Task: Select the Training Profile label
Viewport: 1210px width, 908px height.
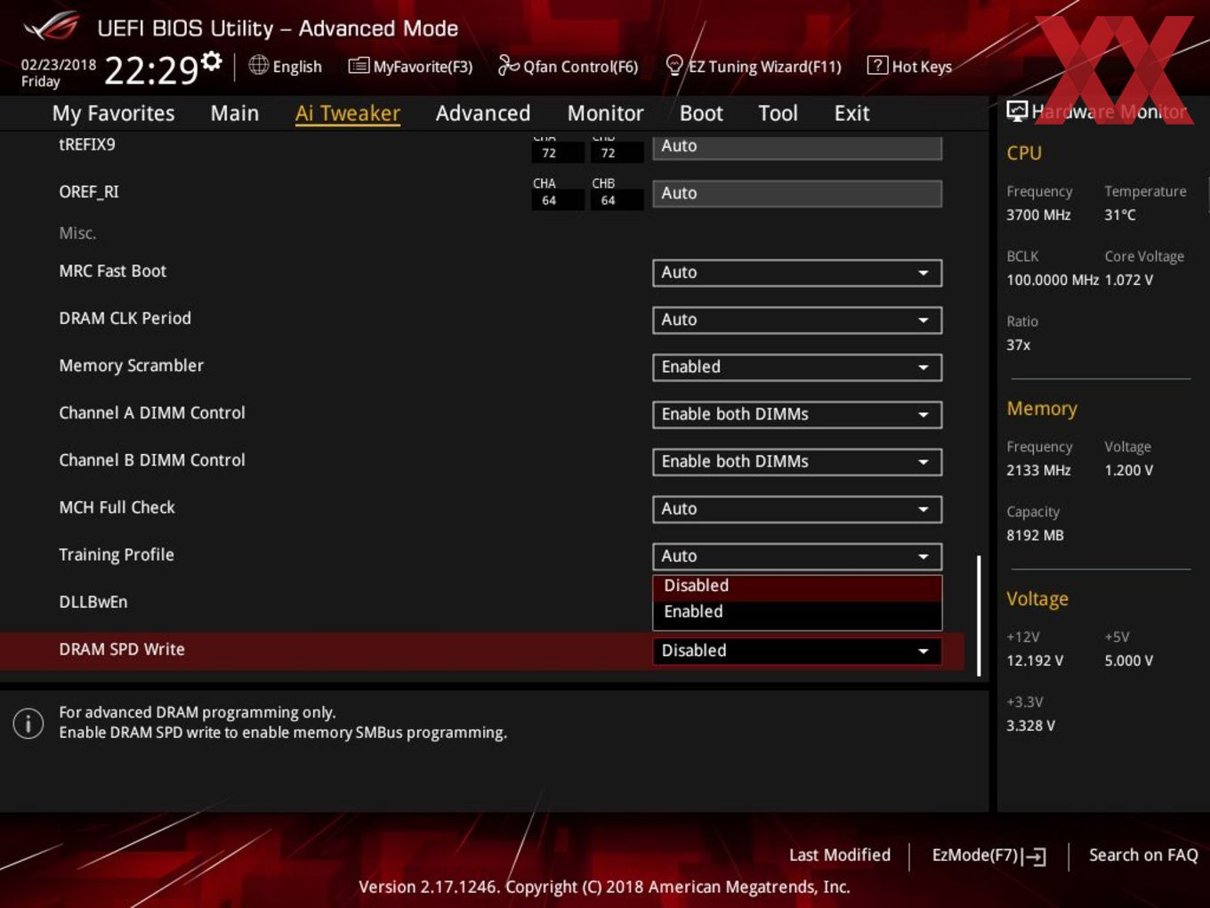Action: [x=117, y=555]
